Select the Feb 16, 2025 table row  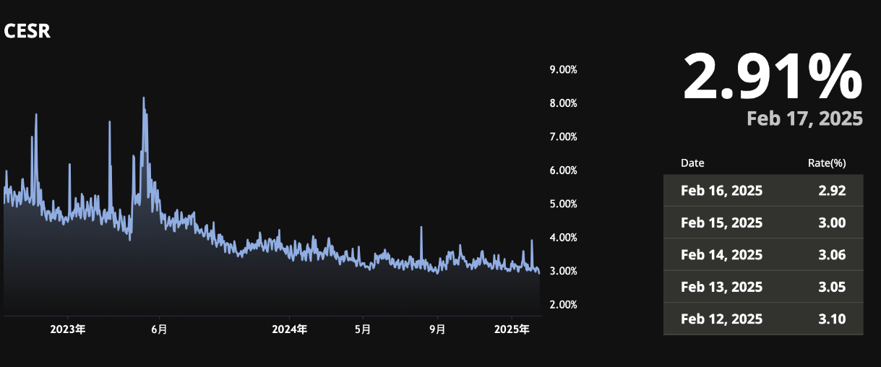tap(762, 191)
